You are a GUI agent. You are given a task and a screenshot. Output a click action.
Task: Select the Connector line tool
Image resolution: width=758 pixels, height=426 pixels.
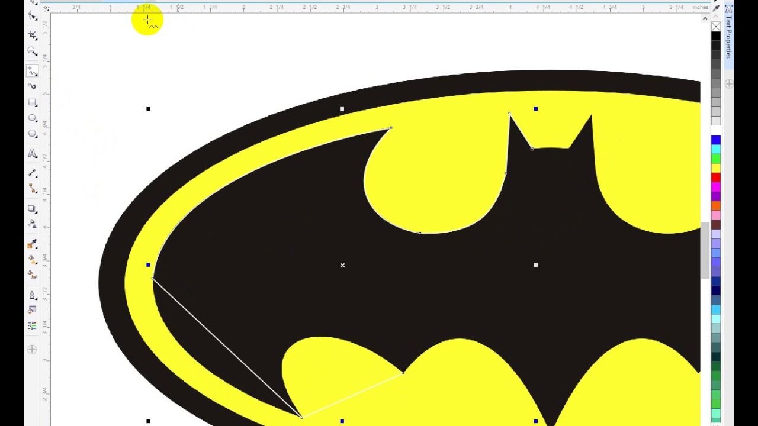click(x=33, y=189)
